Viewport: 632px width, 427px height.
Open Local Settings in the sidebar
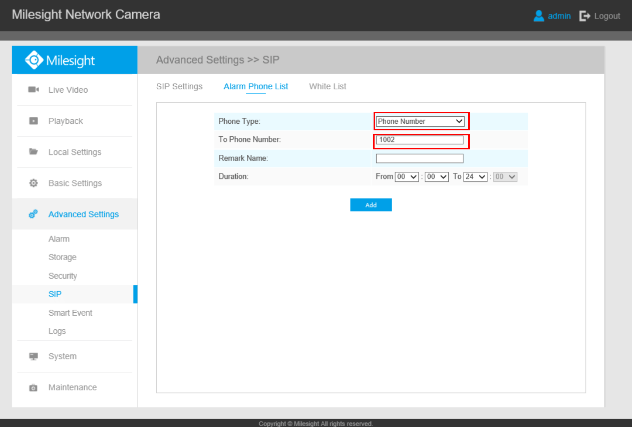pos(75,152)
